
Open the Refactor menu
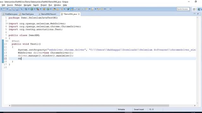18,5
